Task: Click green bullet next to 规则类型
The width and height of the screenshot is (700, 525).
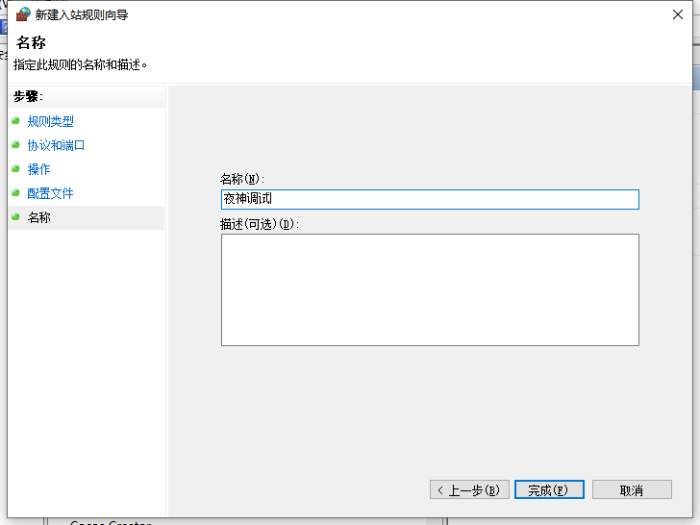Action: [x=15, y=121]
